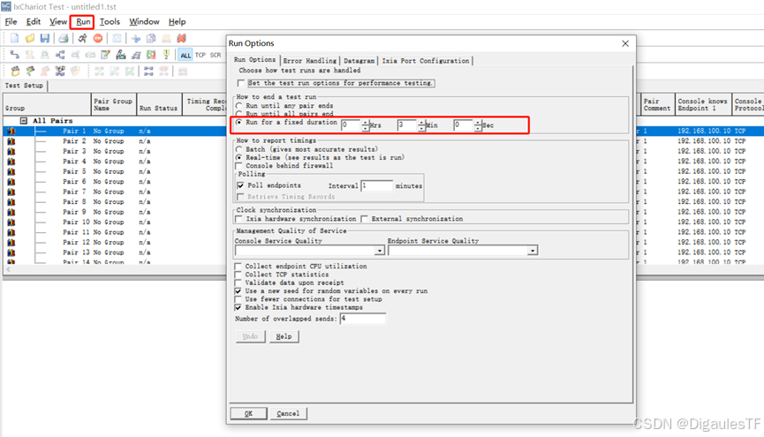764x437 pixels.
Task: Cut selection with scissors icon
Action: pyautogui.click(x=136, y=38)
